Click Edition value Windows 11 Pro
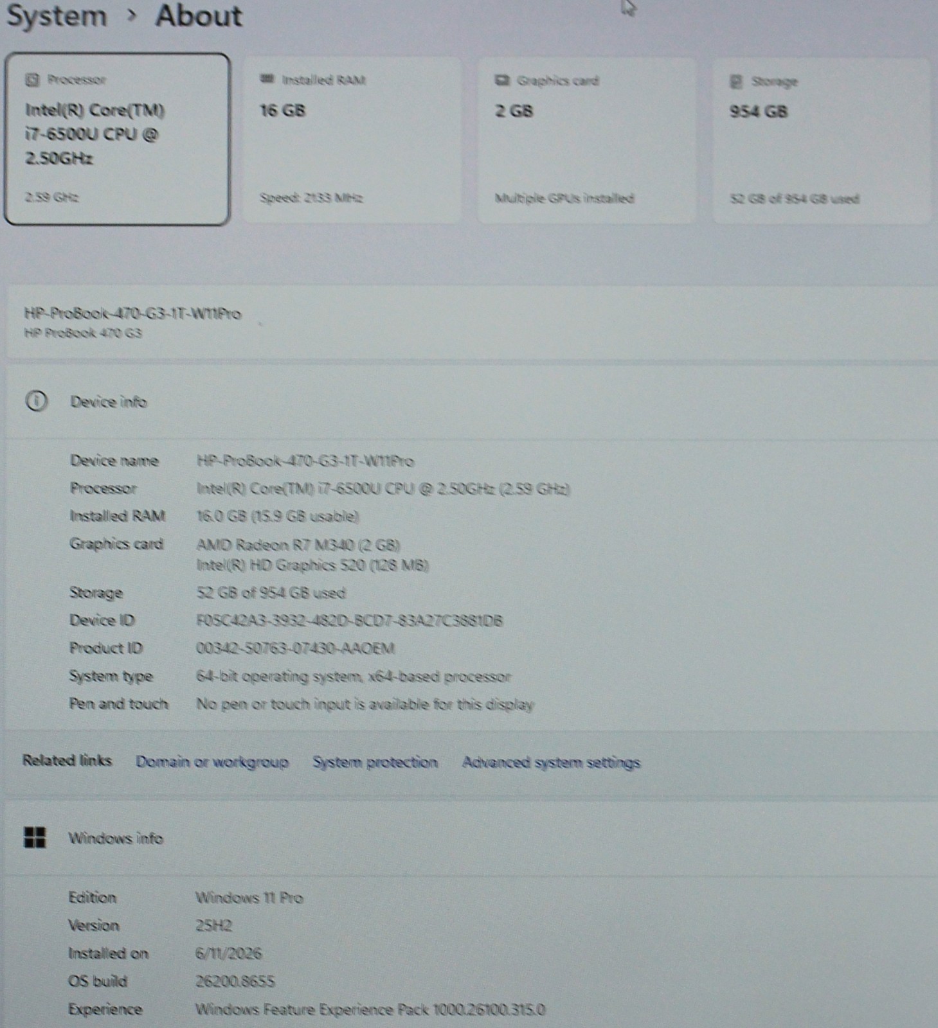Screen dimensions: 938x1028 [x=249, y=898]
